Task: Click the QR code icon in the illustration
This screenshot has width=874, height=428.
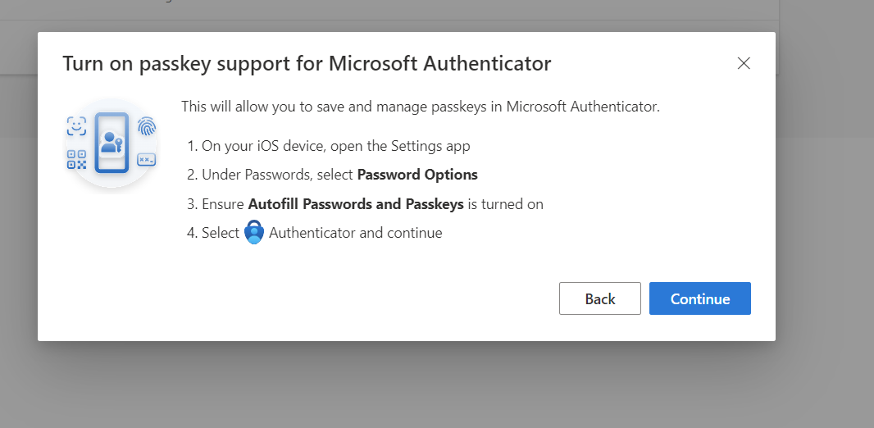Action: [76, 159]
